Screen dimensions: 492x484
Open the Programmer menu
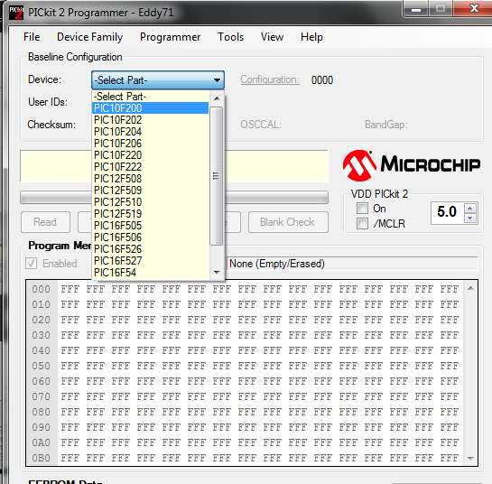pyautogui.click(x=170, y=37)
